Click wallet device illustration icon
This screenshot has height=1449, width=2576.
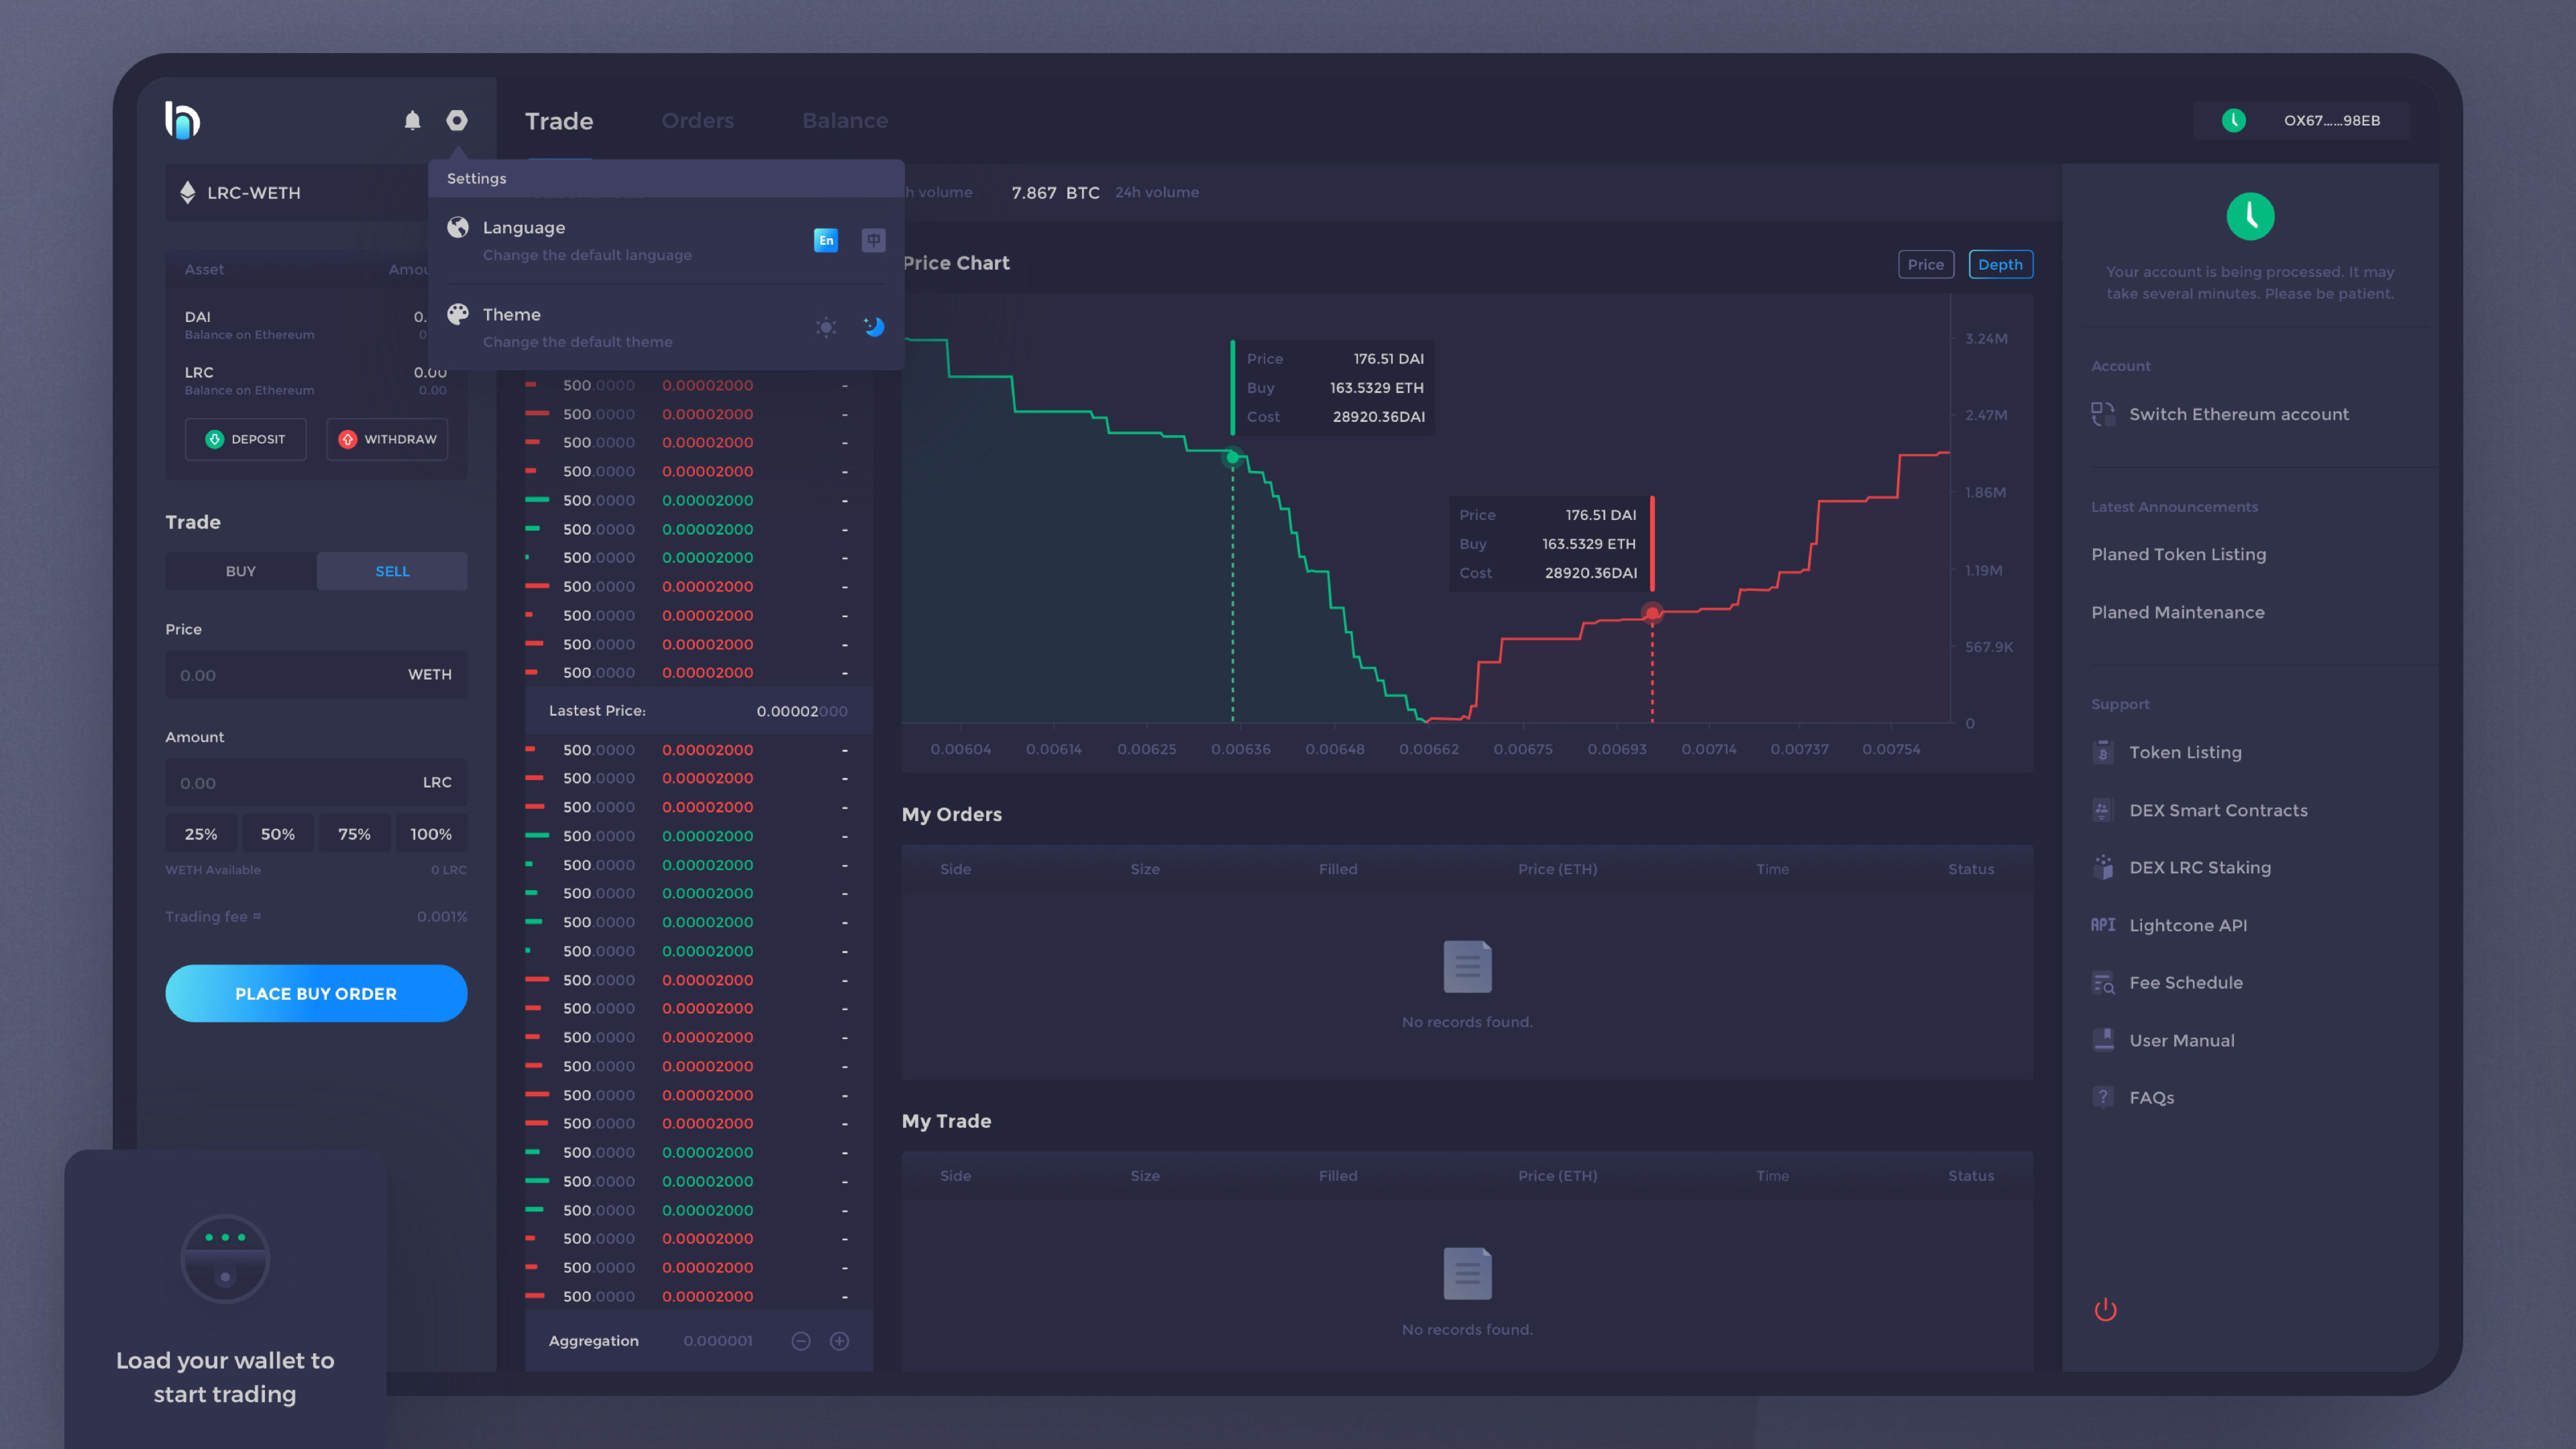[225, 1258]
